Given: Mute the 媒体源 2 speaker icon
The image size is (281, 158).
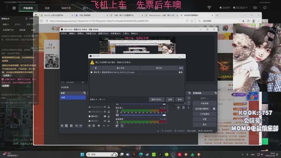Looking at the screenshot, I should 117,115.
